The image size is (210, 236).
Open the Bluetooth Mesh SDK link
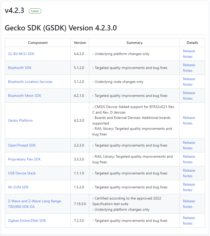pyautogui.click(x=25, y=96)
